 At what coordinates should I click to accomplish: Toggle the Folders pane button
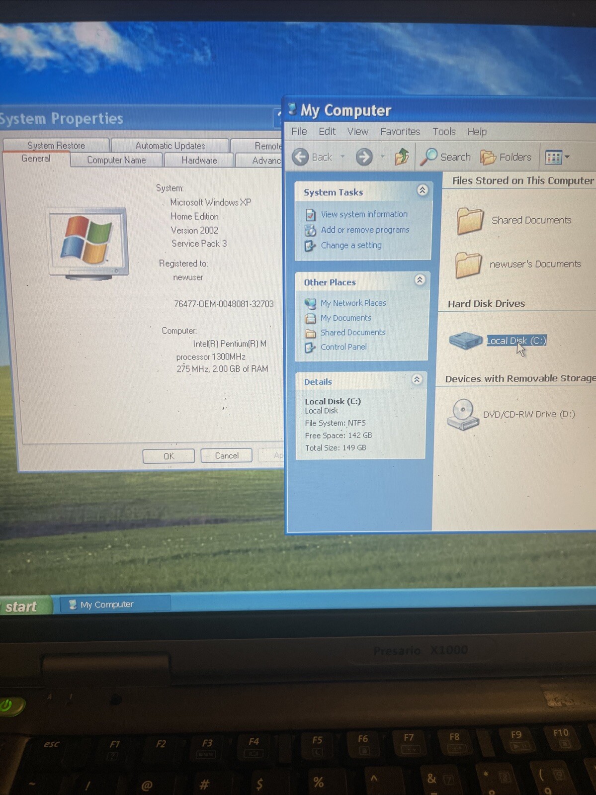click(x=506, y=157)
